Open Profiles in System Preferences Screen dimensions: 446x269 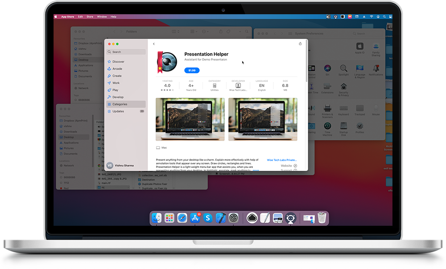[x=359, y=128]
